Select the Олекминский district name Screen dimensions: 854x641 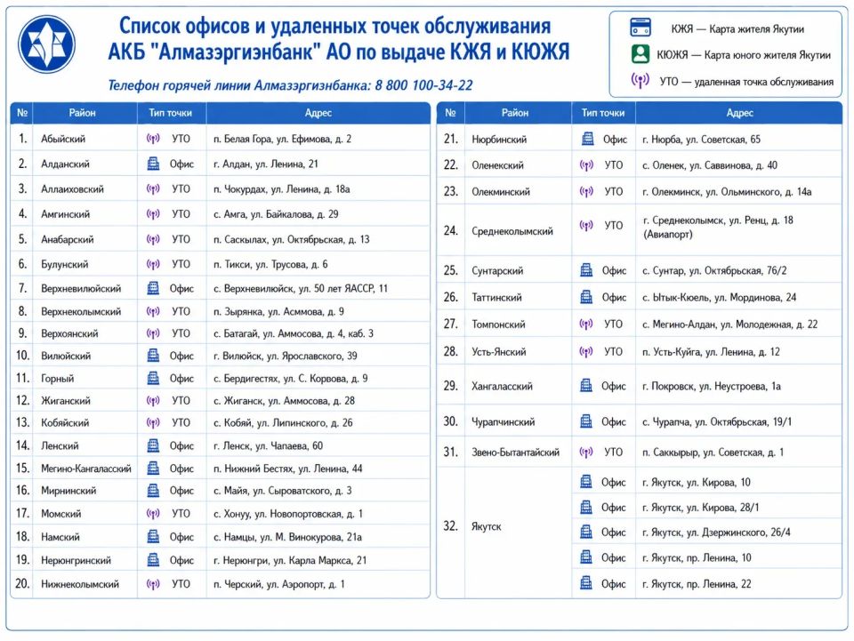click(501, 191)
